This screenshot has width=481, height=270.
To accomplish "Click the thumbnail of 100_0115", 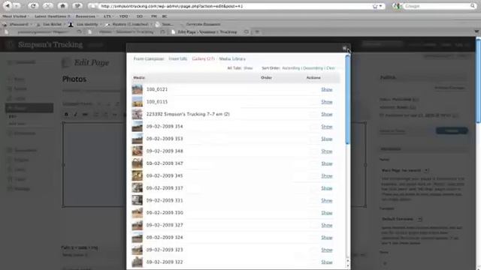I will (x=137, y=102).
